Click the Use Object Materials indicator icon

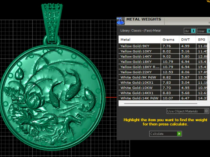point(206,111)
